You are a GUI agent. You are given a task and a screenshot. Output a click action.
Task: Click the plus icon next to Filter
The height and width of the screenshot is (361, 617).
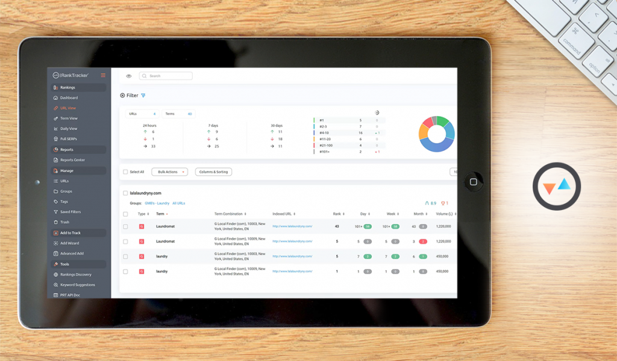pos(122,96)
